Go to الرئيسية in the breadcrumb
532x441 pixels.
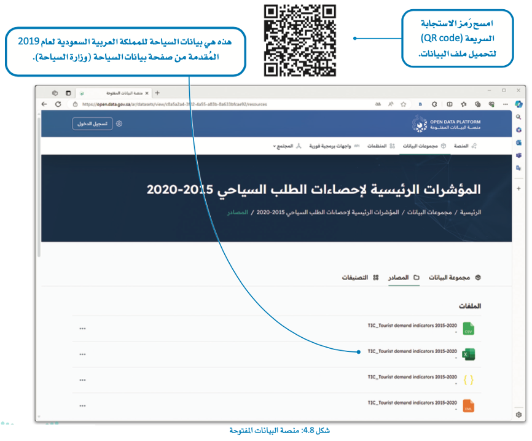tap(470, 213)
